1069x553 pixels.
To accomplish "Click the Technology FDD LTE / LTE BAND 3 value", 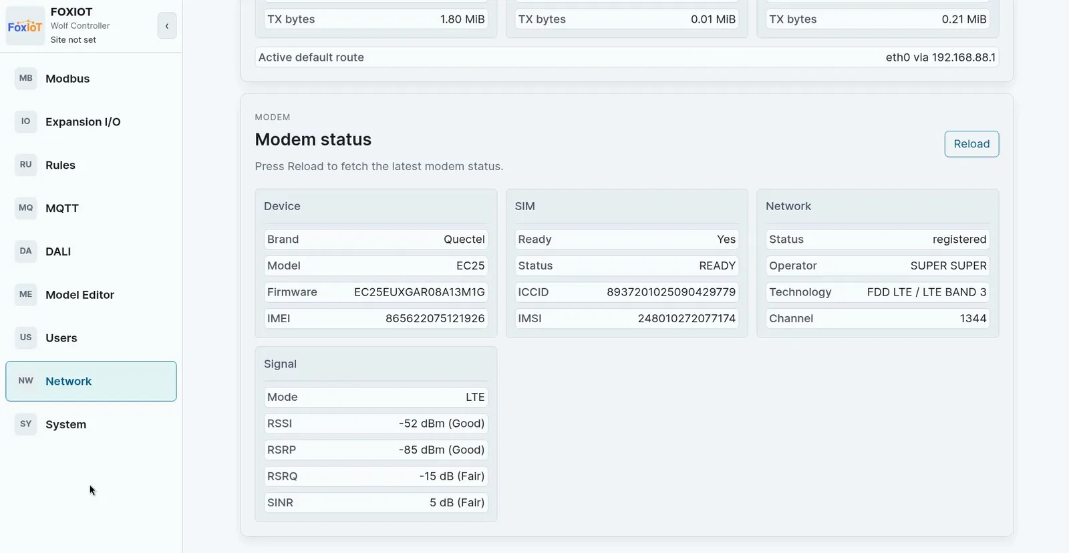I will point(927,292).
